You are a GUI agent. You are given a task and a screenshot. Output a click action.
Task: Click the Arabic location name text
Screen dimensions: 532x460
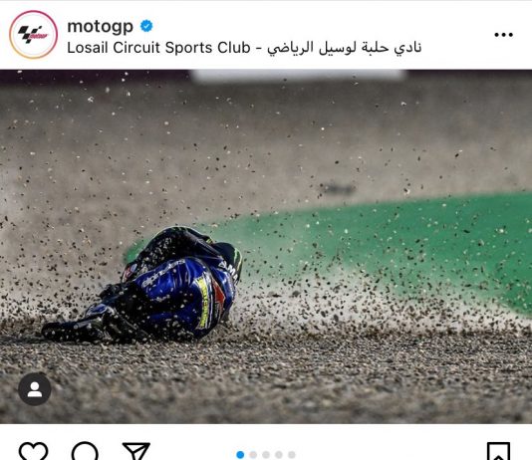pyautogui.click(x=345, y=48)
